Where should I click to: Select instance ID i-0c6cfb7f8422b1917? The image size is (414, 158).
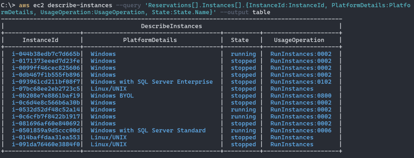(46, 117)
